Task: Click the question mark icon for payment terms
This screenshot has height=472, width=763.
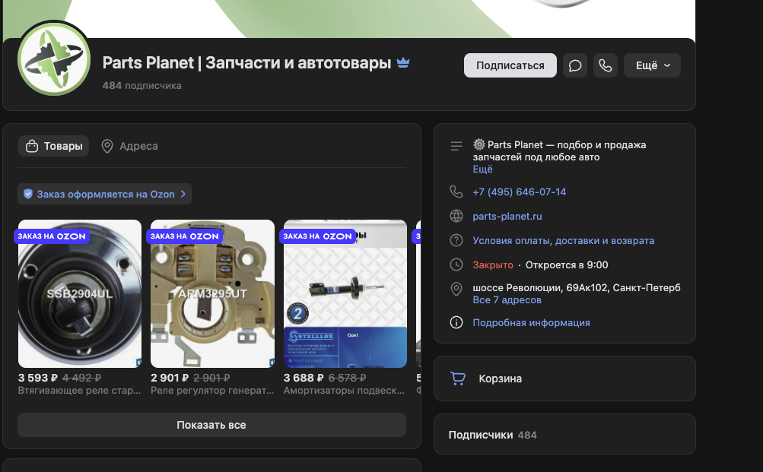Action: click(456, 240)
